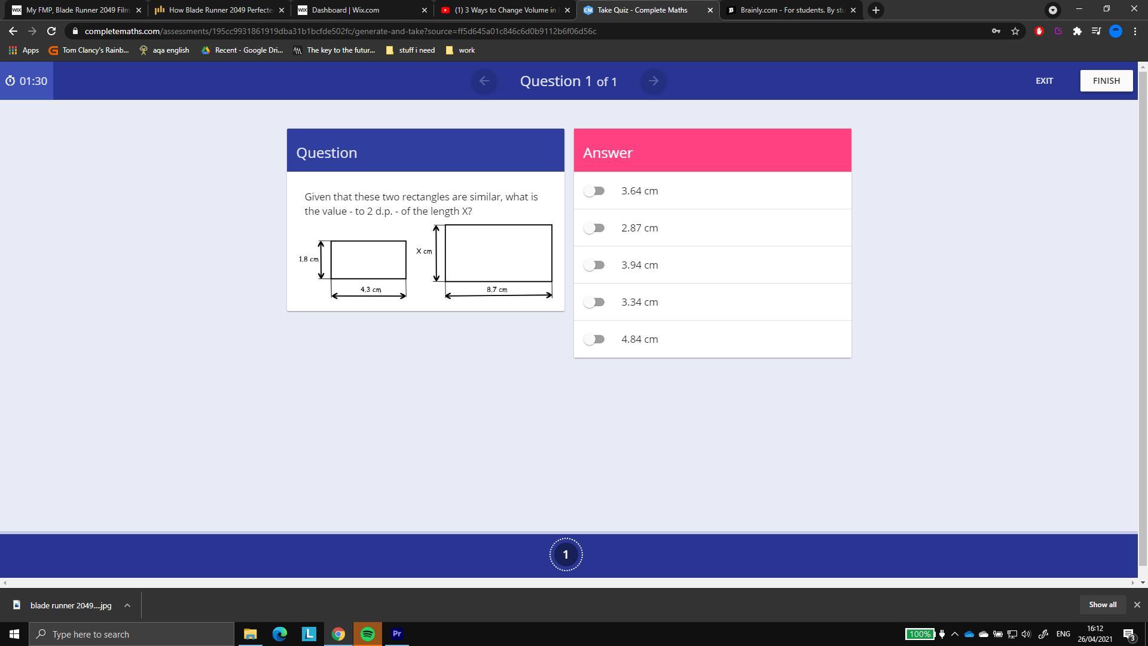The image size is (1148, 646).
Task: Reload the current page
Action: tap(51, 31)
